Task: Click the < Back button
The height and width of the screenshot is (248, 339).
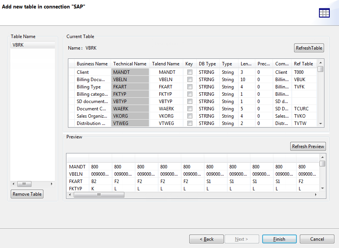Action: [x=206, y=239]
